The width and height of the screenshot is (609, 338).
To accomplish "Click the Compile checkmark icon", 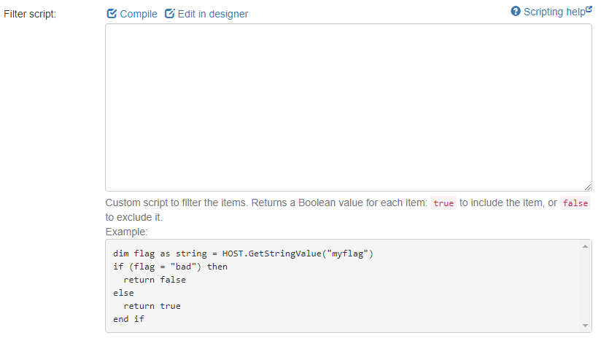I will click(112, 14).
